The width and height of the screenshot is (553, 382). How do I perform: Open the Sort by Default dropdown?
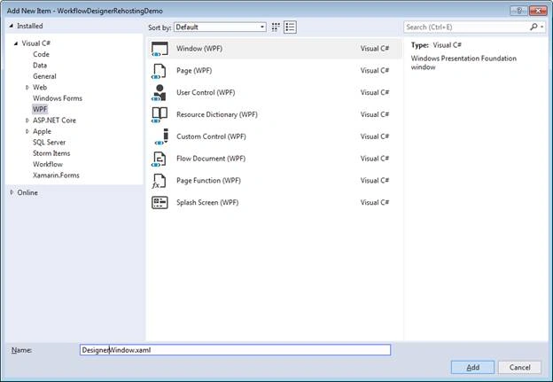click(x=220, y=27)
